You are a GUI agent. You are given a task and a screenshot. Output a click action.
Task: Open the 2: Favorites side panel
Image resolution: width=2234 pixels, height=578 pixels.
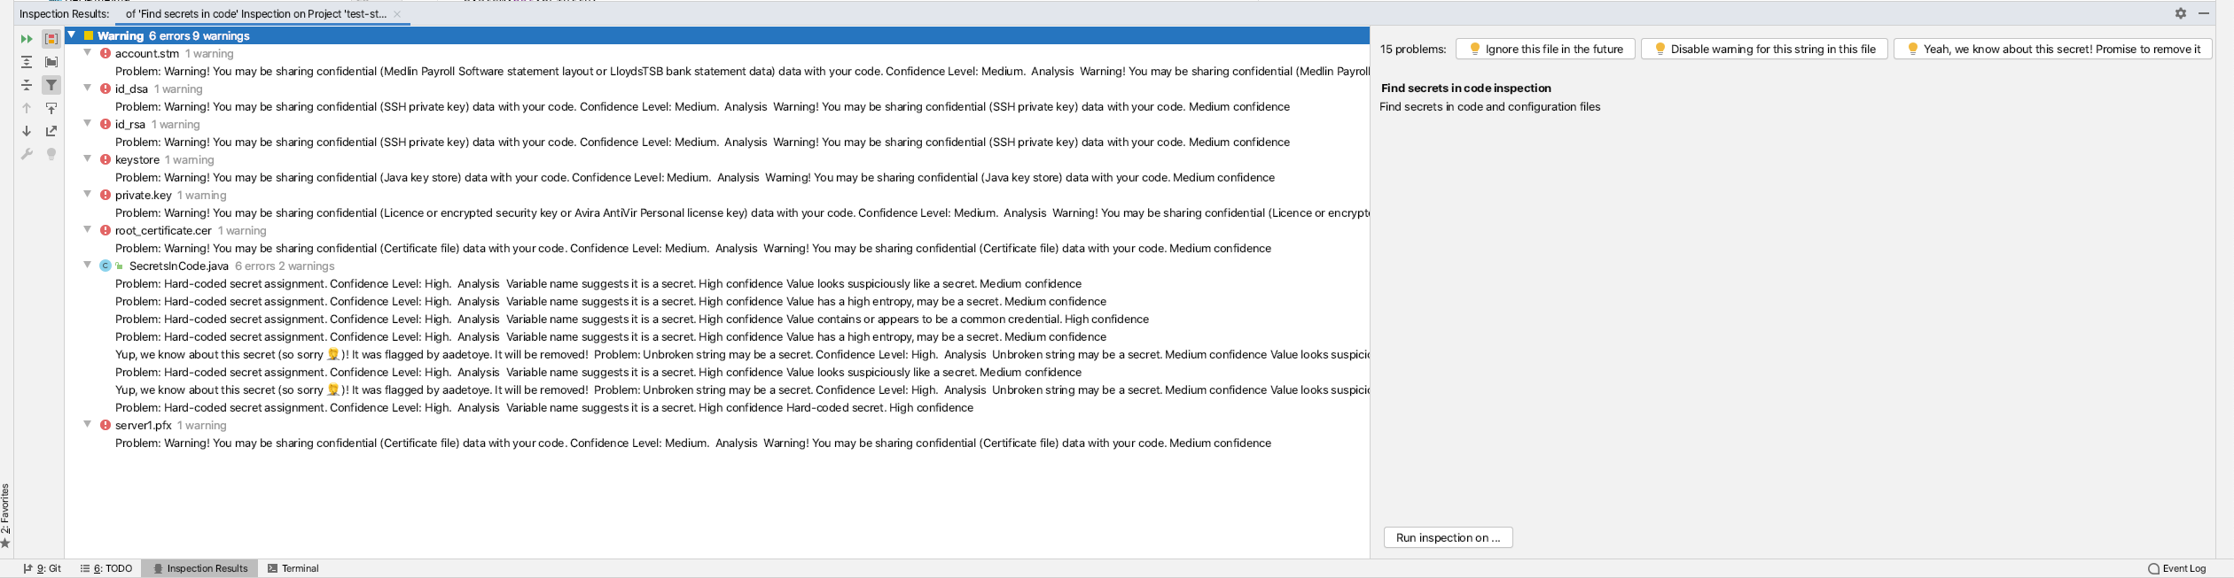[5, 516]
